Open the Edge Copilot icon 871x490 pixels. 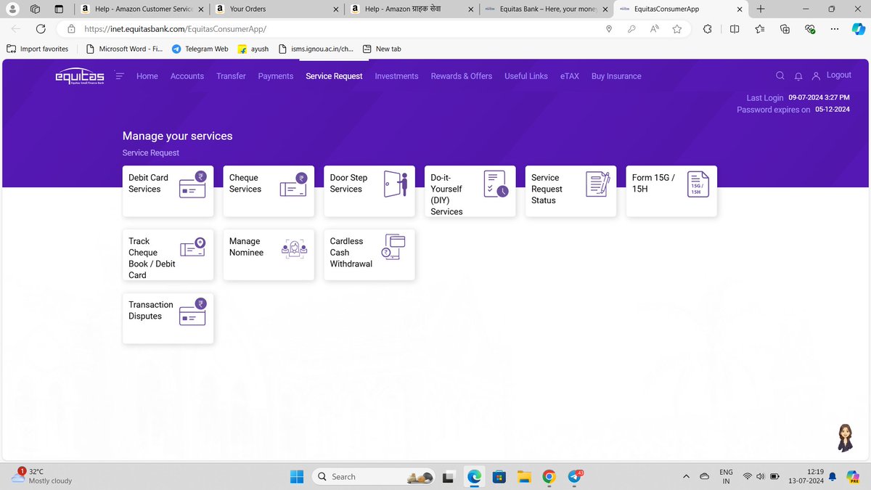pyautogui.click(x=858, y=29)
